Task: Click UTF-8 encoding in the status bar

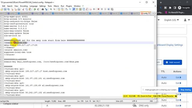Action: (x=134, y=101)
